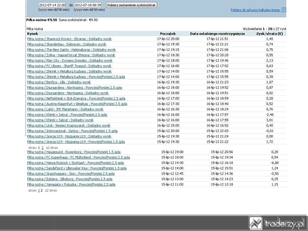Open Shamrock Rovers - Ekranas market link
The width and height of the screenshot is (308, 231).
69,39
